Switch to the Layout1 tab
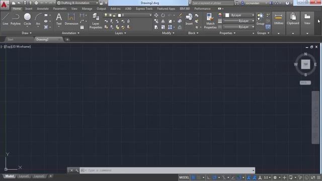The image size is (322, 181). (24, 176)
